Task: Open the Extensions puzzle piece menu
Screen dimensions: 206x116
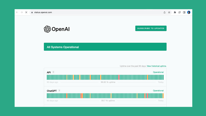Action: [175, 12]
